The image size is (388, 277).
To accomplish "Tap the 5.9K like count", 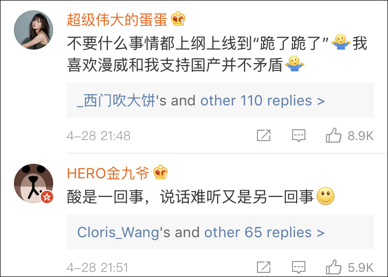I will (361, 268).
